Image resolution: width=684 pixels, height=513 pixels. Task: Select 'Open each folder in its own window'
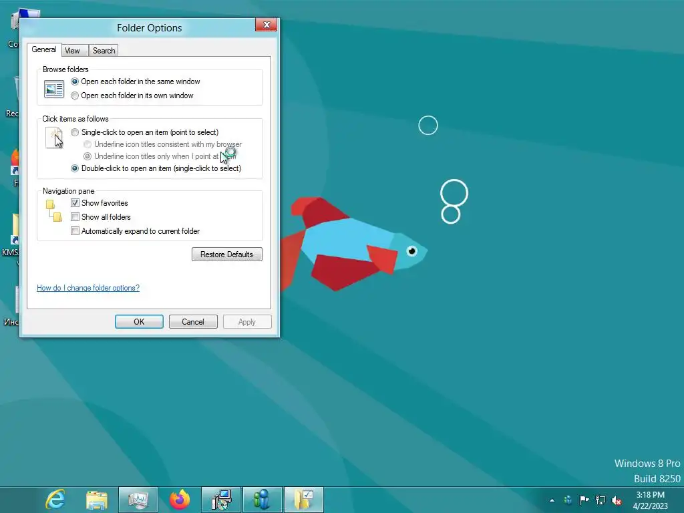point(132,96)
